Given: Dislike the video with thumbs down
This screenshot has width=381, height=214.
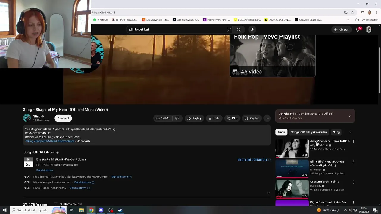Looking at the screenshot, I should tap(177, 118).
